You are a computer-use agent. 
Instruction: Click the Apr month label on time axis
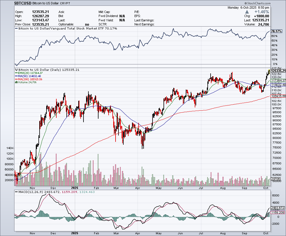click(138, 233)
